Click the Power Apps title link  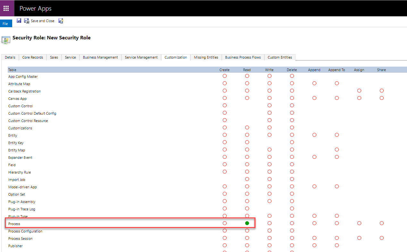36,9
